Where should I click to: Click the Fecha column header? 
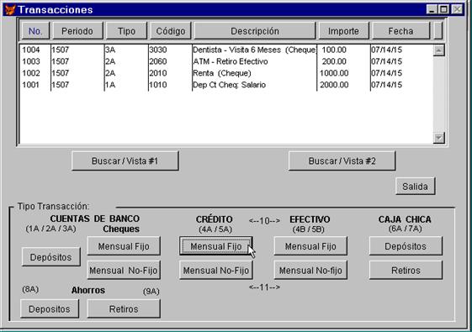[x=400, y=31]
